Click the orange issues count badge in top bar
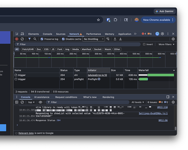Screen dimensions: 188x150 149,34
